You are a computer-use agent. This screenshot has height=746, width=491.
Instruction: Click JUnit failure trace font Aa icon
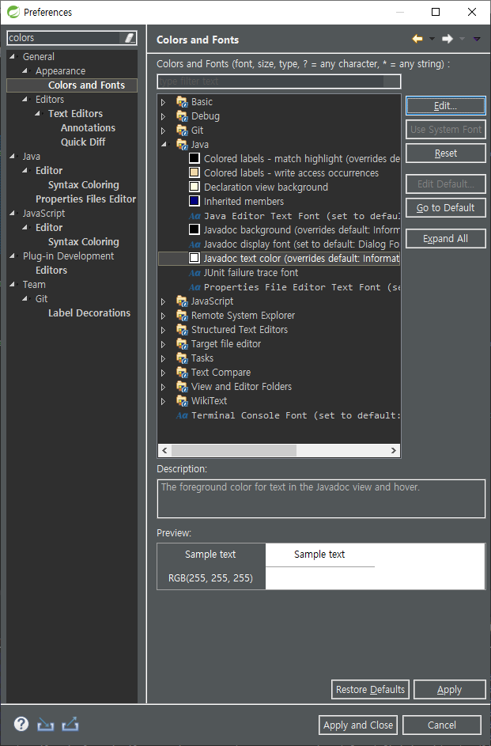coord(195,273)
